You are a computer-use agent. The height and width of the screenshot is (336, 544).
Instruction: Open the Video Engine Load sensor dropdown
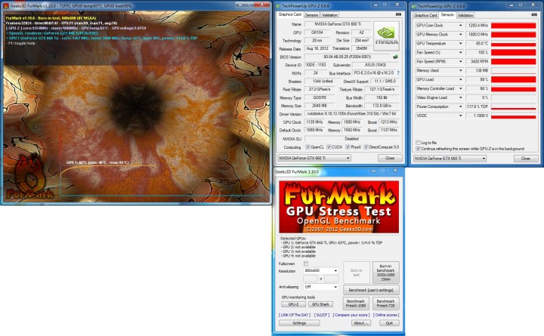tap(460, 97)
